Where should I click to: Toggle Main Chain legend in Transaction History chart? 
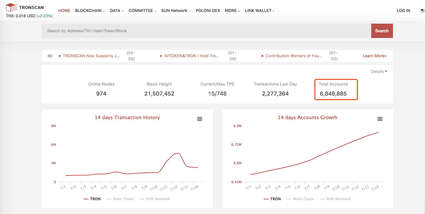120,199
